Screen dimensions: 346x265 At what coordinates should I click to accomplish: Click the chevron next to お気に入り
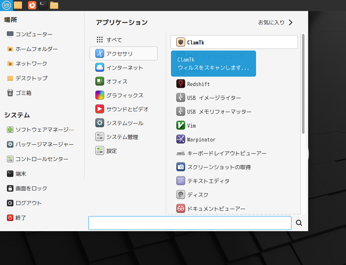click(291, 22)
